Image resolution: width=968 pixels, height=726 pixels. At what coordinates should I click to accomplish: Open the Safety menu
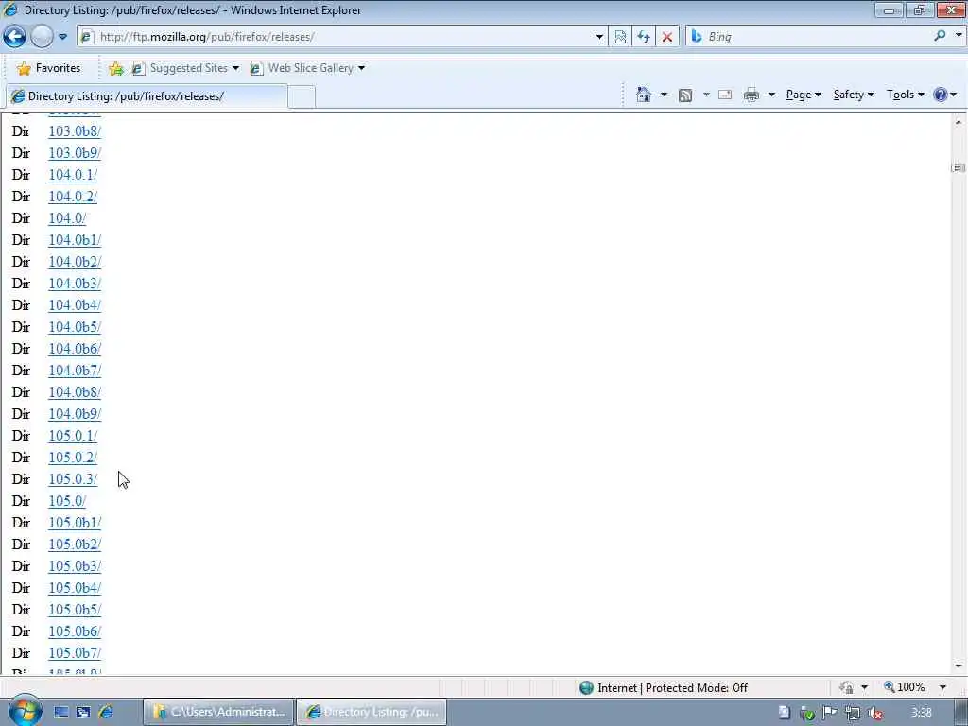[x=854, y=95]
